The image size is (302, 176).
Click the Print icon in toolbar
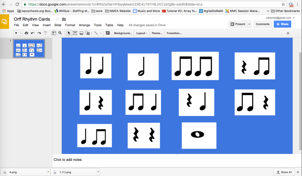27,33
